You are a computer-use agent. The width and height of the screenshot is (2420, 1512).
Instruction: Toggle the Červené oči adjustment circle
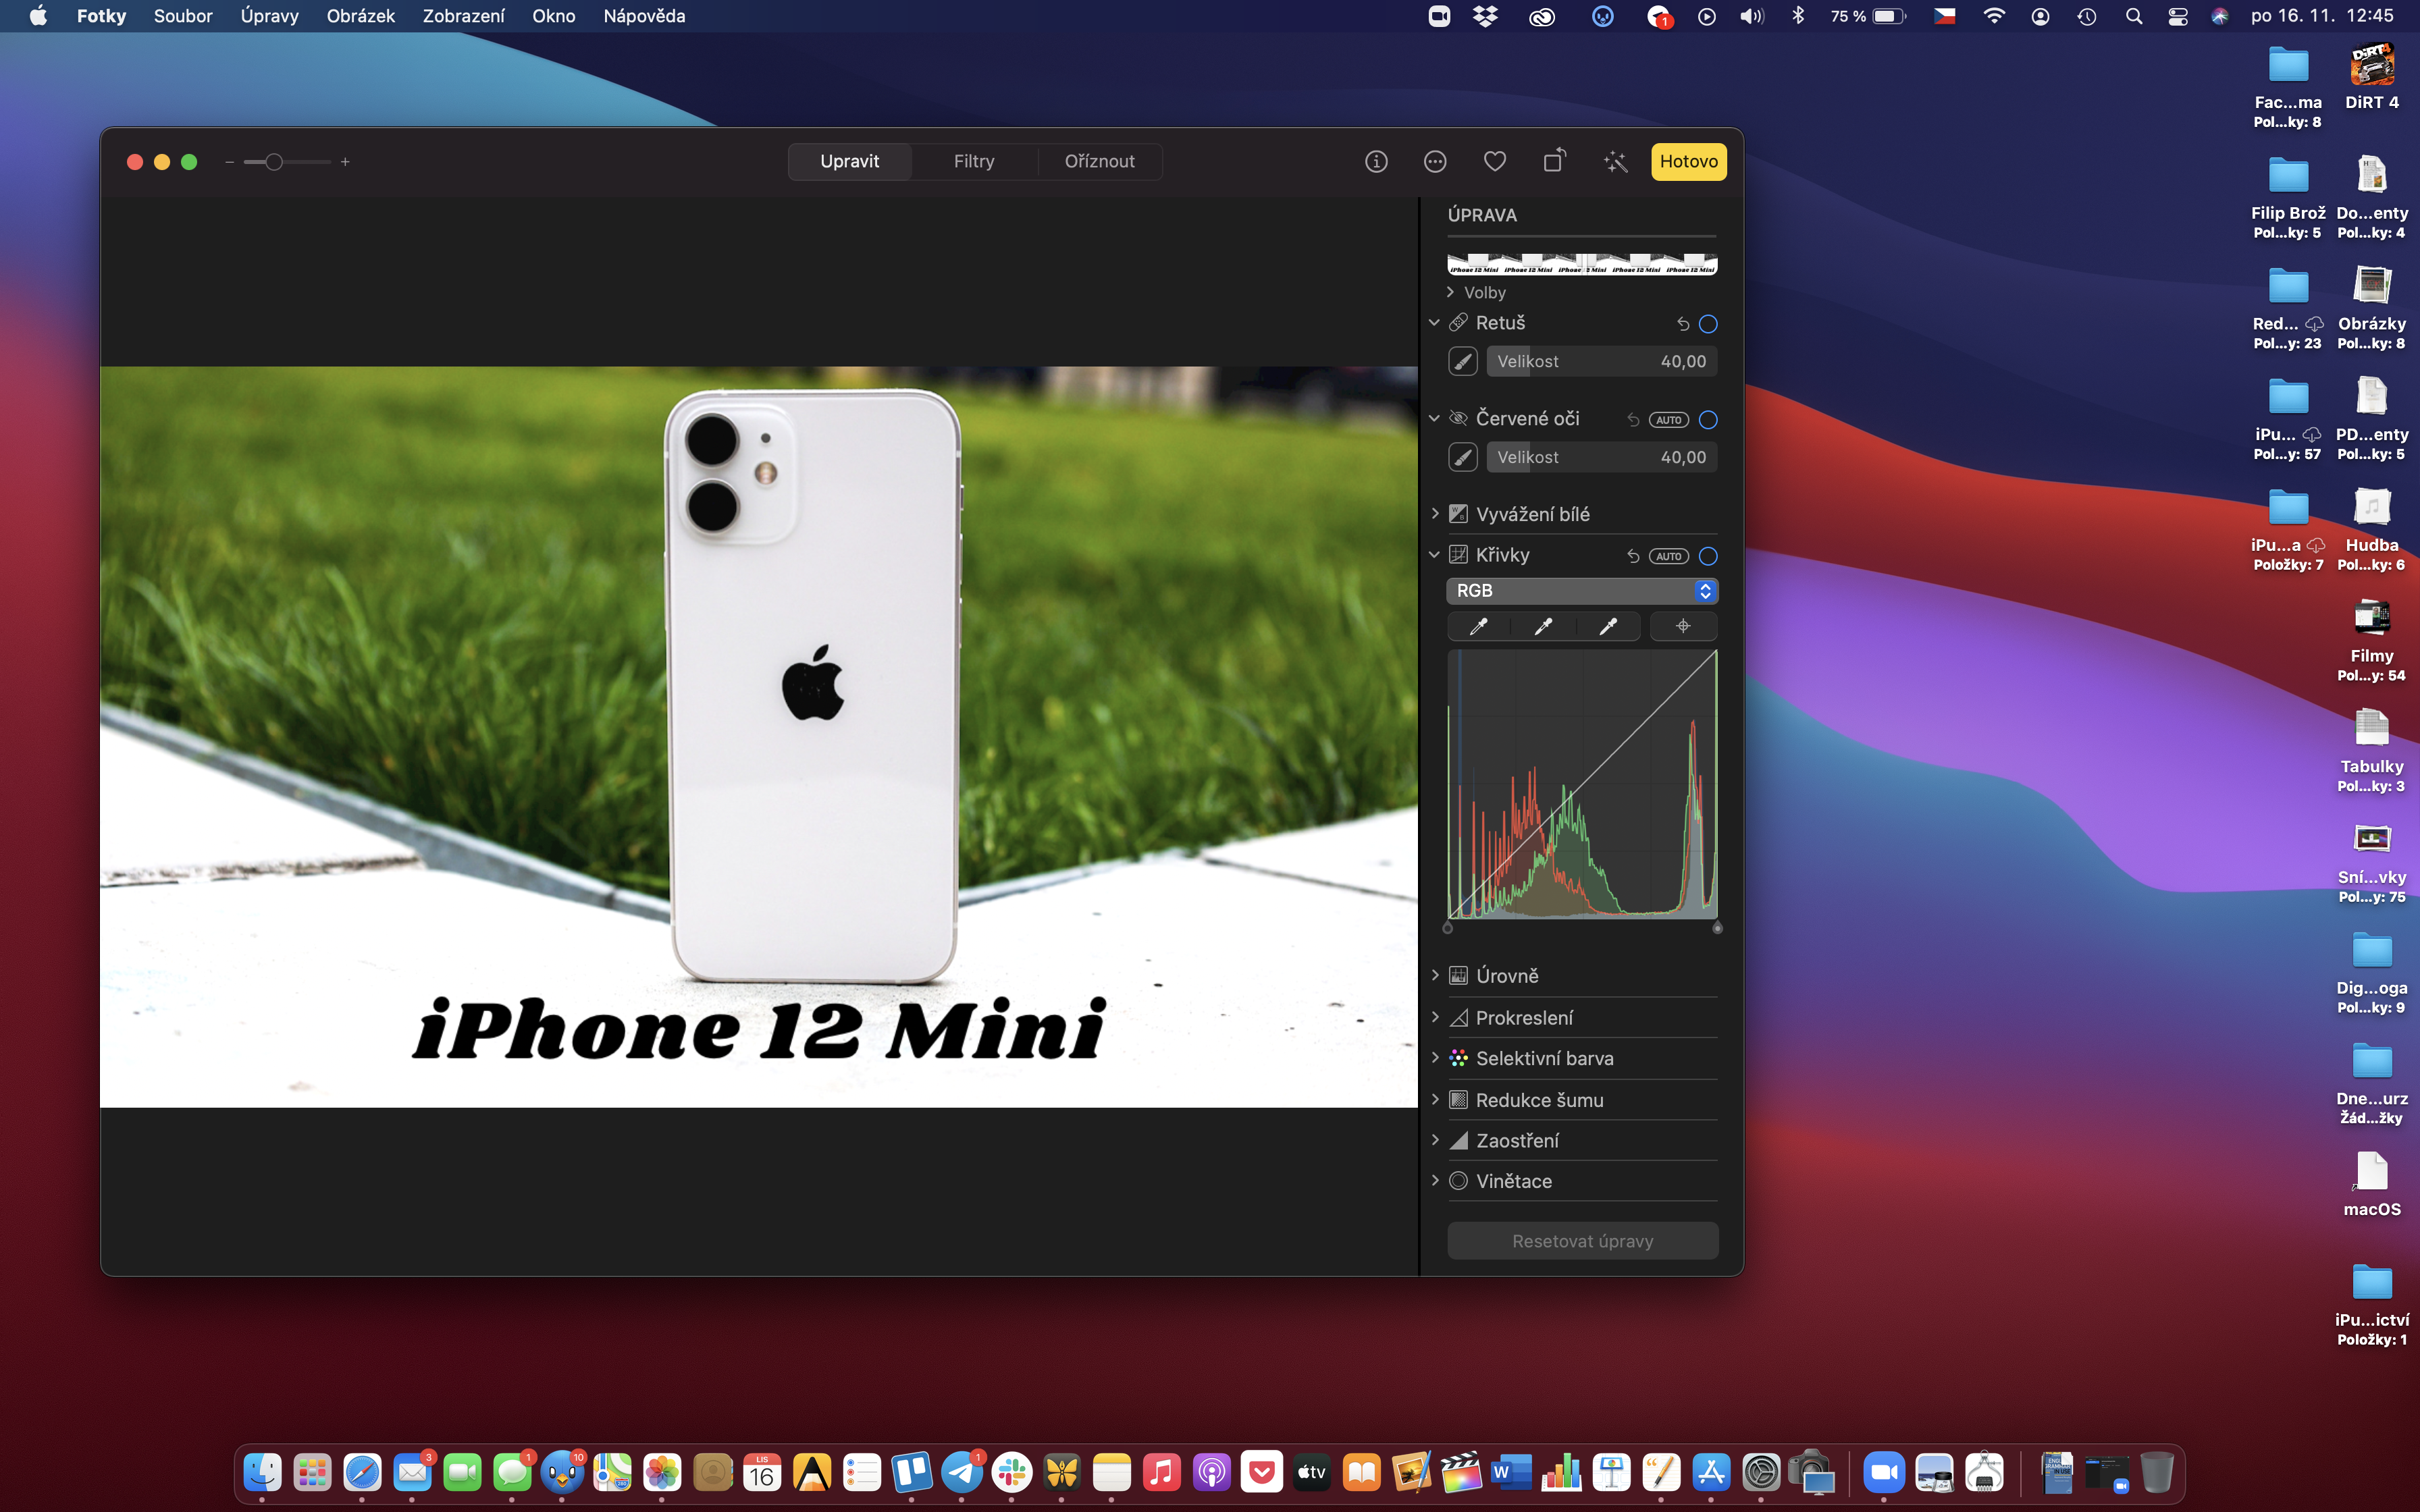[1708, 420]
